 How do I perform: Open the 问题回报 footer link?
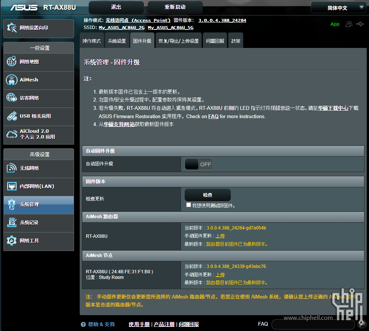coord(189,325)
